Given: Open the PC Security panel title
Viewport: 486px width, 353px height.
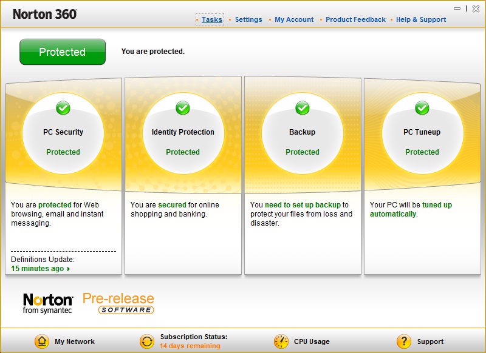Looking at the screenshot, I should tap(63, 132).
